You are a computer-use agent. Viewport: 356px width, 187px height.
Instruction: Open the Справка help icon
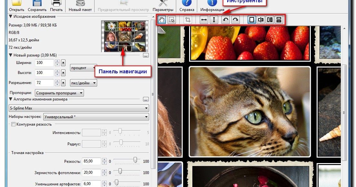click(187, 3)
